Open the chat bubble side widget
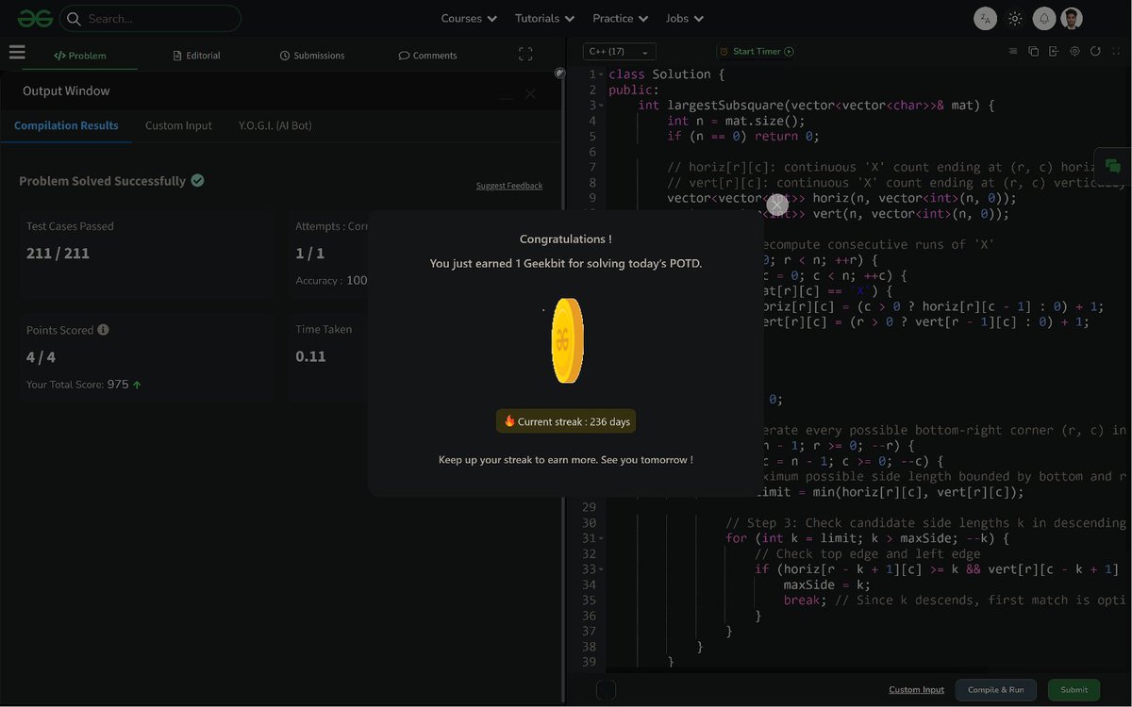 pyautogui.click(x=1113, y=166)
